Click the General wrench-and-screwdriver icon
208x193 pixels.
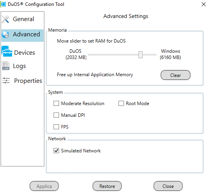click(5, 19)
